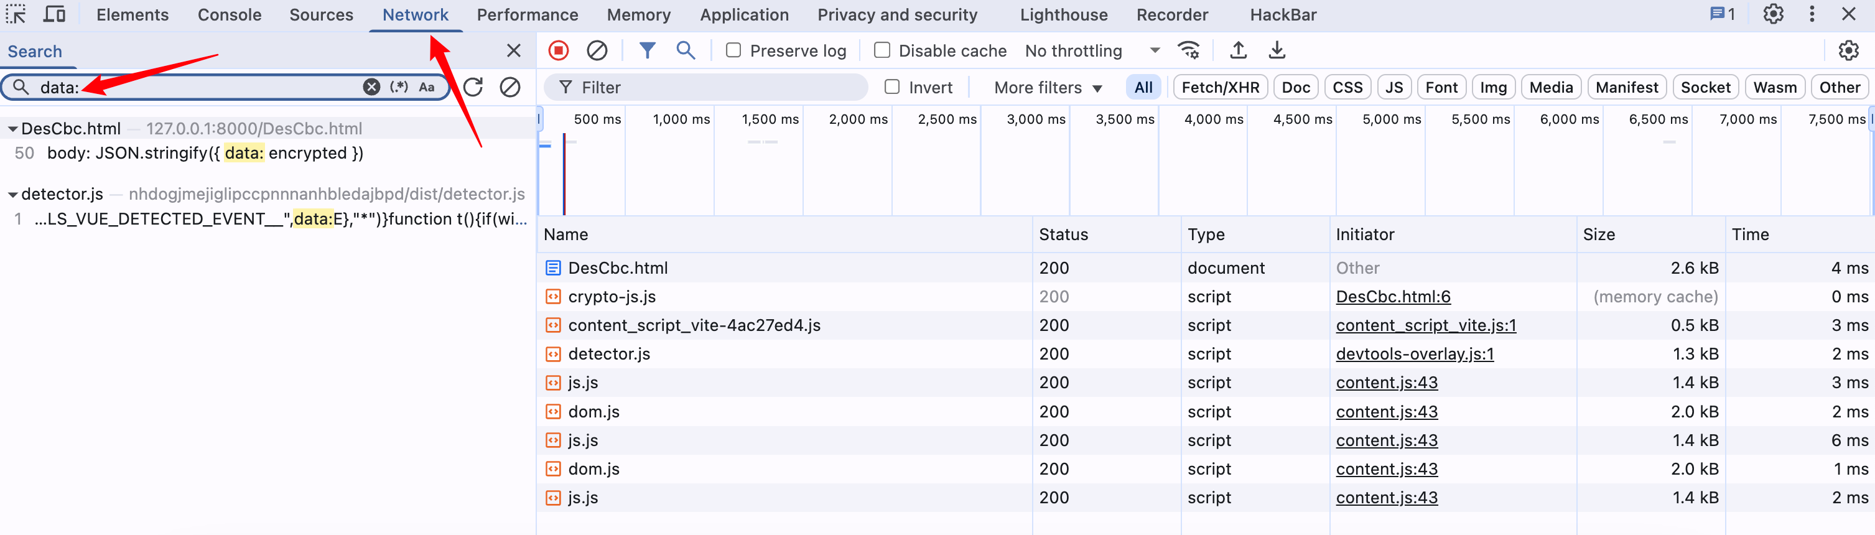The height and width of the screenshot is (535, 1875).
Task: Refresh the search results
Action: coord(473,87)
